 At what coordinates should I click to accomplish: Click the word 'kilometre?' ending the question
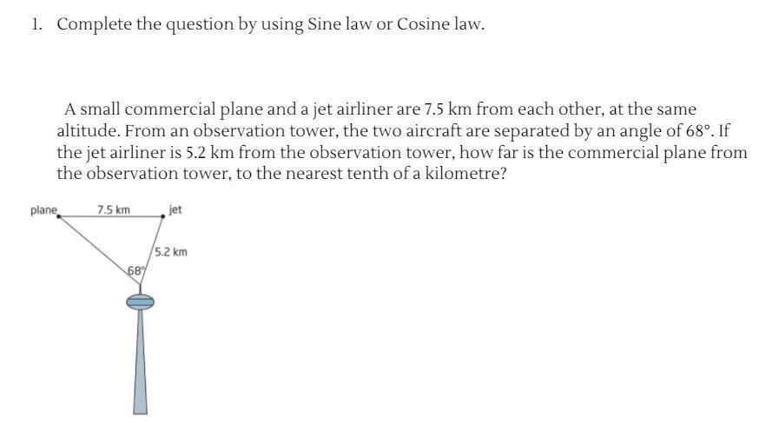pyautogui.click(x=465, y=173)
